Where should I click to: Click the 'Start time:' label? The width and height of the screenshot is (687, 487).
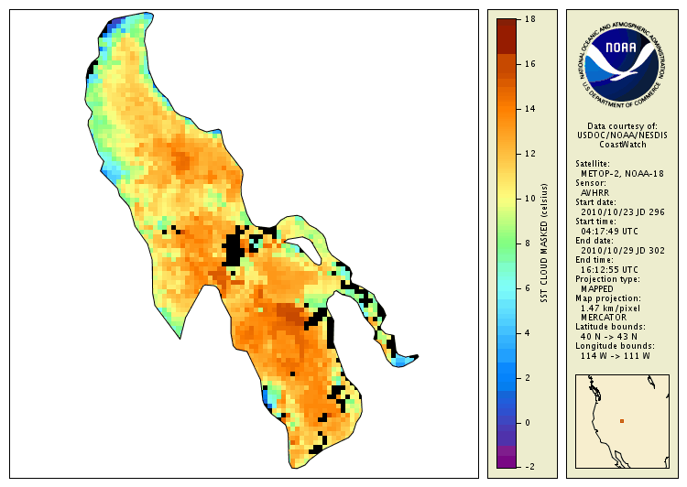coord(595,222)
